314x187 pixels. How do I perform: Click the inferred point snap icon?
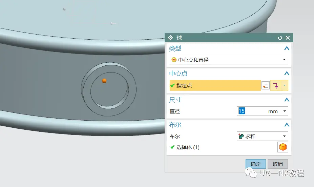coord(276,85)
